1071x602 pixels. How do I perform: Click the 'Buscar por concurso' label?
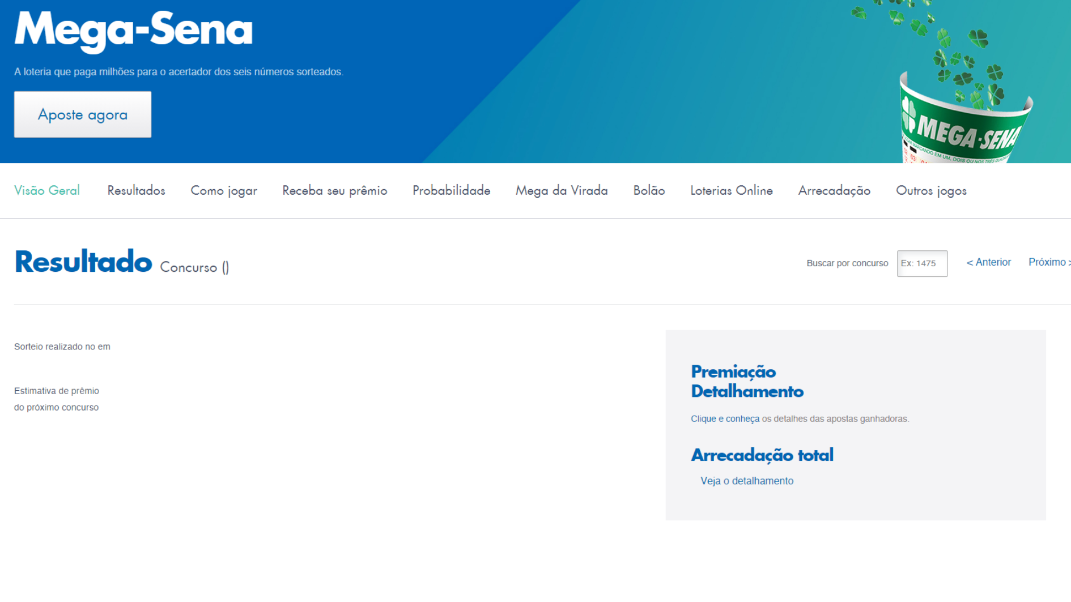(847, 263)
